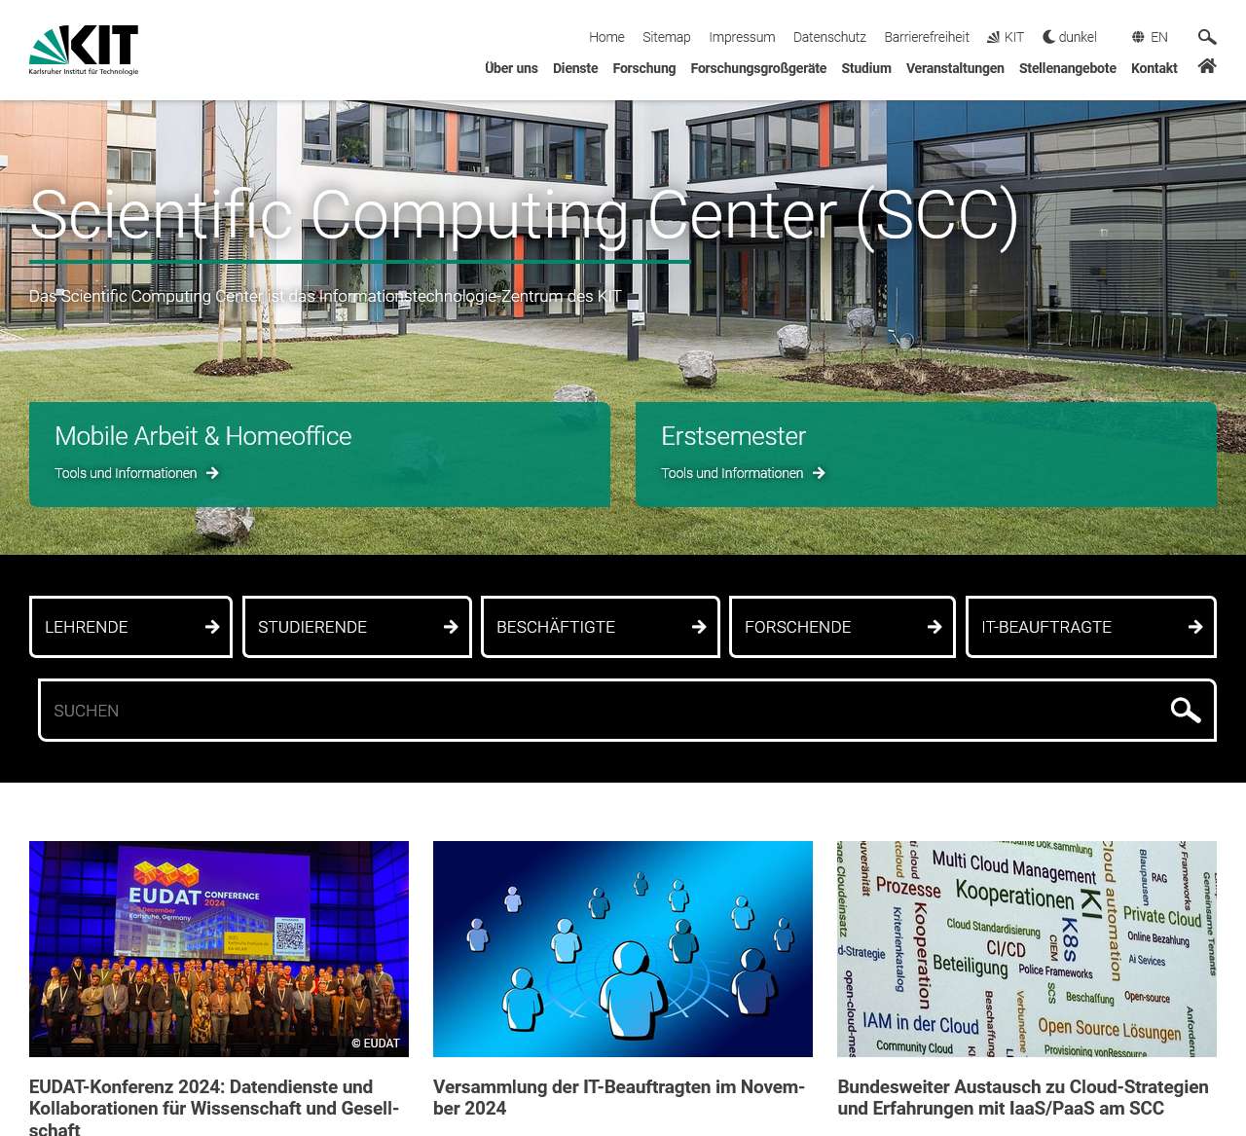Open the EUDAT-Konferenz 2024 article headline

(214, 1107)
